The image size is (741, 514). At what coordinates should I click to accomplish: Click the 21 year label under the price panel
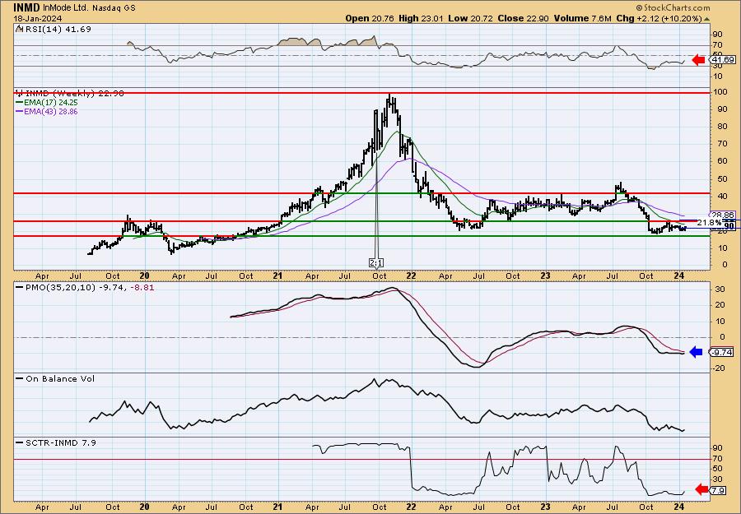click(277, 276)
